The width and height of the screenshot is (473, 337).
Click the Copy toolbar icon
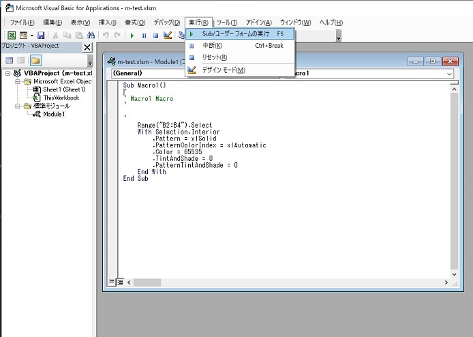tap(67, 35)
